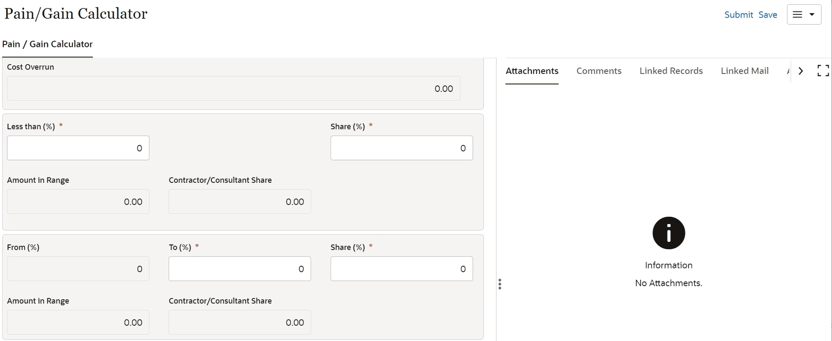Viewport: 832px width, 341px height.
Task: Select the Linked Mail tab
Action: point(744,71)
